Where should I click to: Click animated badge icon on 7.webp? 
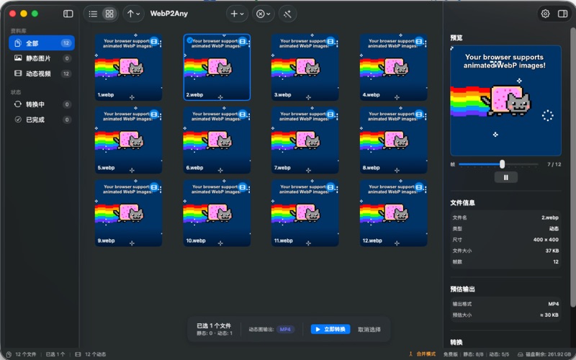click(330, 114)
